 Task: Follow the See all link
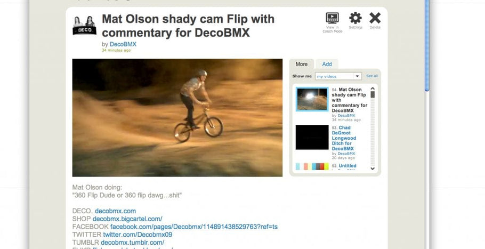point(372,76)
